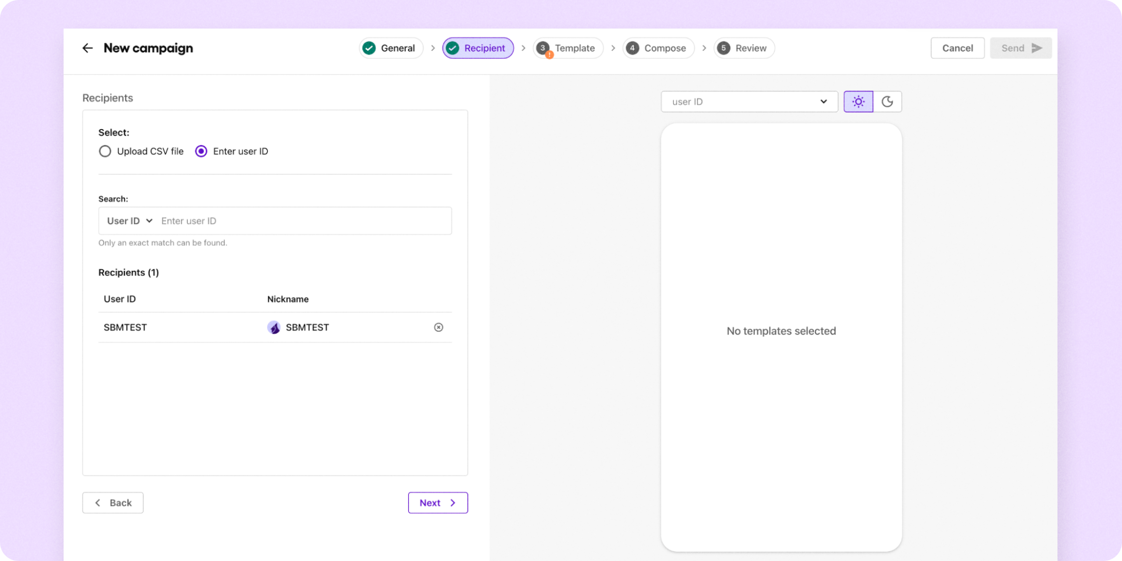
Task: Select the Upload CSV file option
Action: click(x=105, y=151)
